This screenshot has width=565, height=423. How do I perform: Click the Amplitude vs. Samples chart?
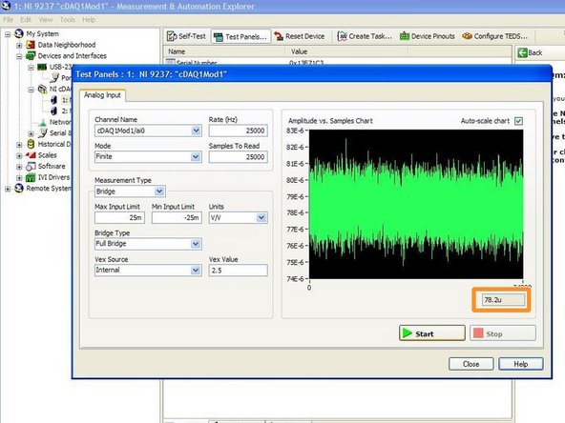[x=416, y=204]
